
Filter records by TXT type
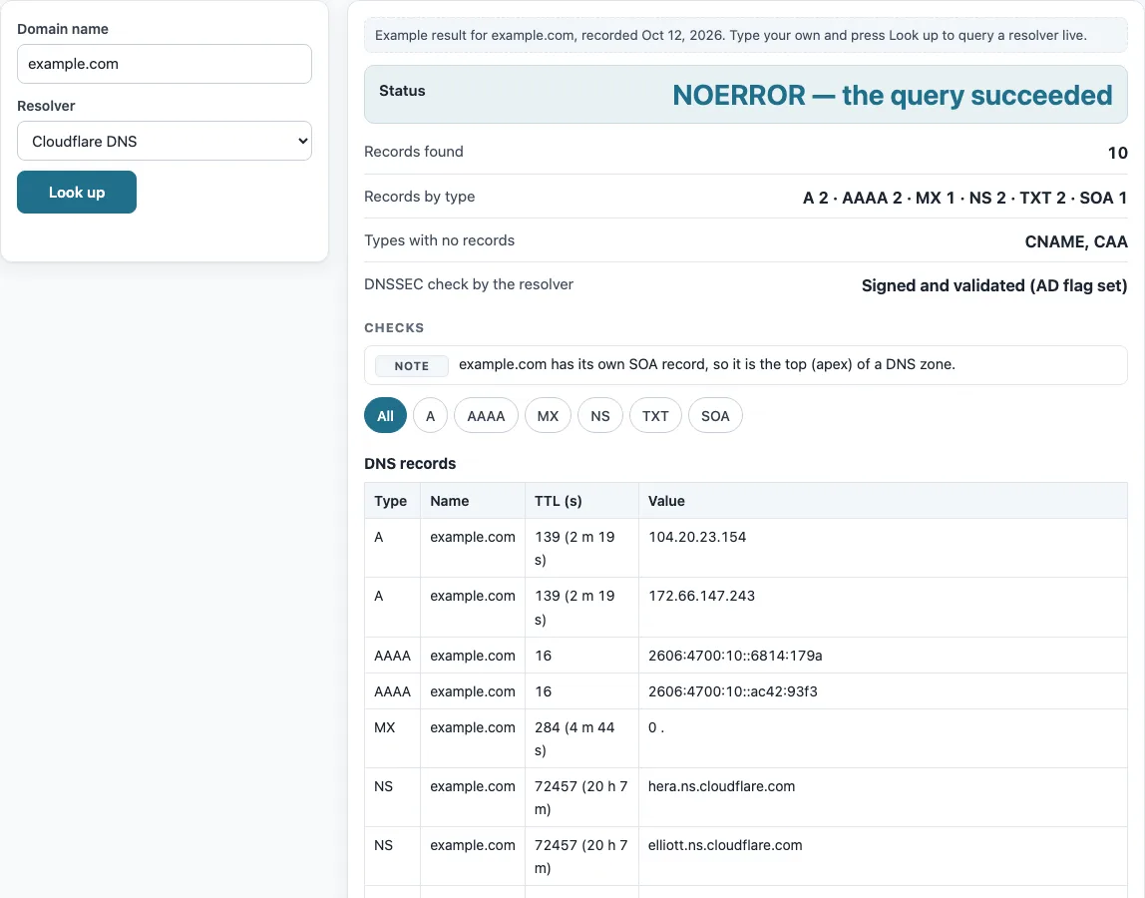click(655, 416)
